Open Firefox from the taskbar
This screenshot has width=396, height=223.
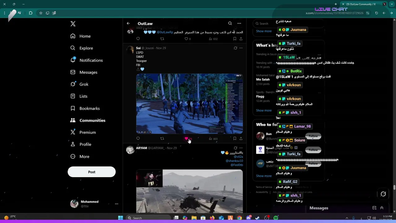point(212,218)
